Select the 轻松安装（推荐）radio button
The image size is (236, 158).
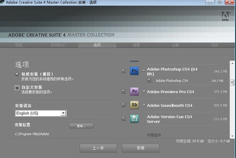click(x=17, y=74)
